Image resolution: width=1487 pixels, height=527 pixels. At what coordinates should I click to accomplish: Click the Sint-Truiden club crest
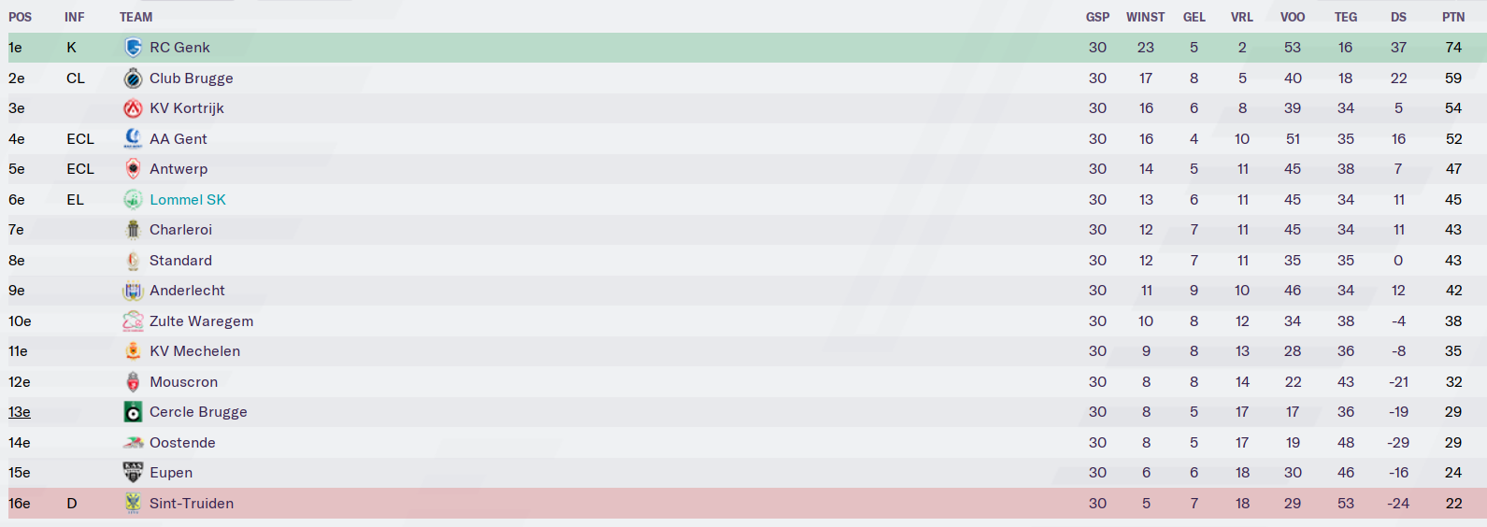tap(133, 504)
